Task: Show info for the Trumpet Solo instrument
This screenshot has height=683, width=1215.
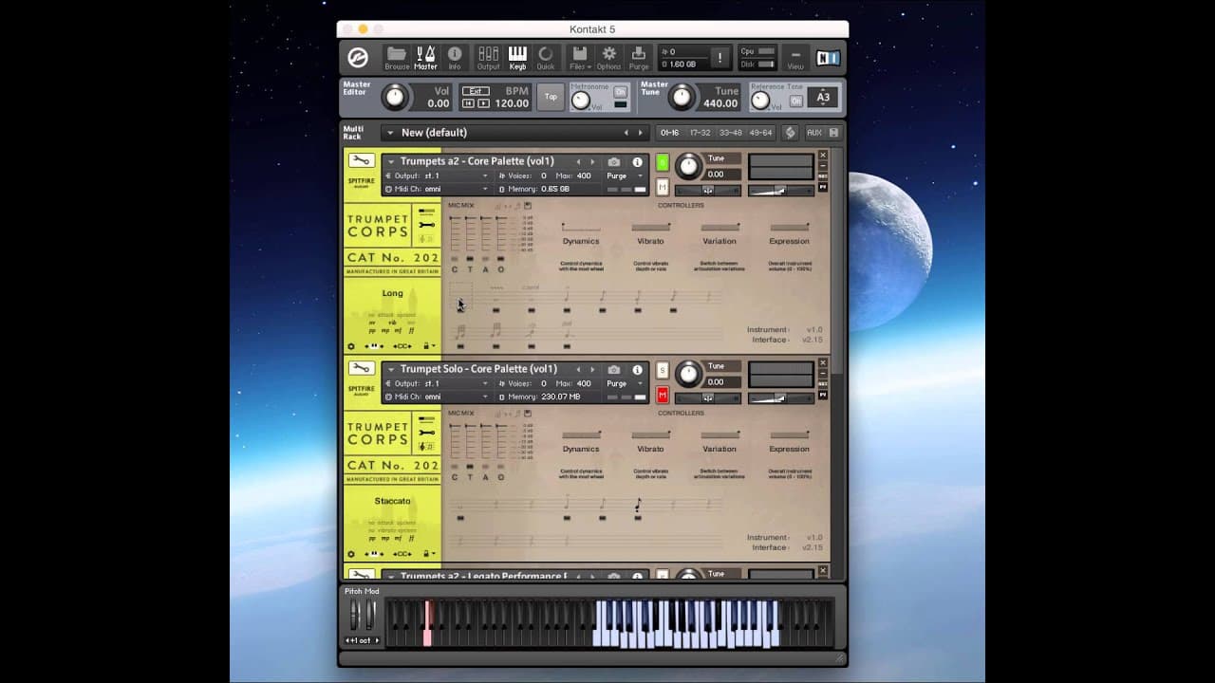Action: point(637,370)
